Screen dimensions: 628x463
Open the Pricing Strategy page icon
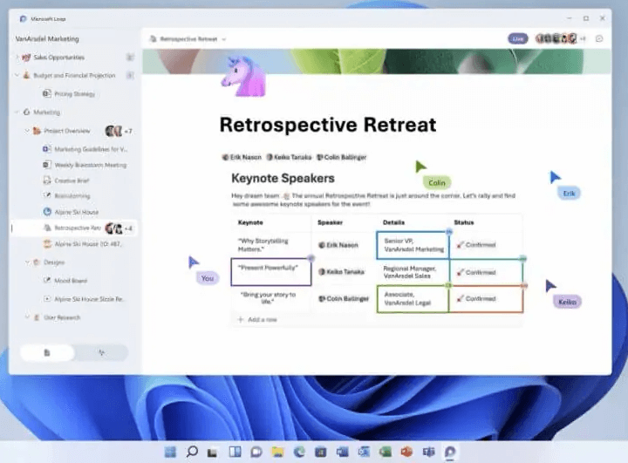[47, 93]
